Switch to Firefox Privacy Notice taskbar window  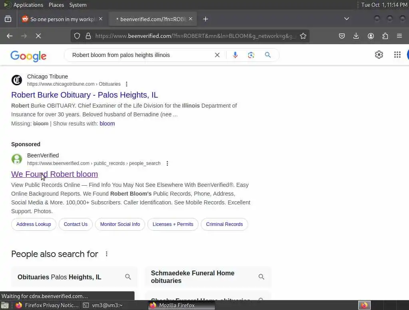(x=47, y=305)
